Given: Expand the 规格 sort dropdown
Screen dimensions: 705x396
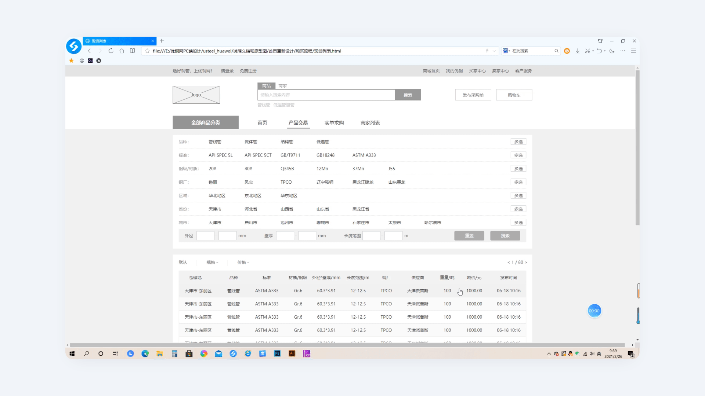Looking at the screenshot, I should click(212, 263).
